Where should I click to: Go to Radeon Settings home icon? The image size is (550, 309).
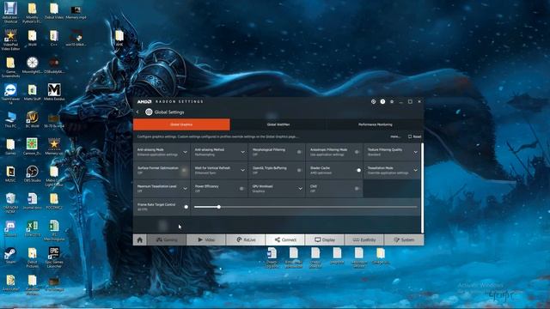(139, 240)
